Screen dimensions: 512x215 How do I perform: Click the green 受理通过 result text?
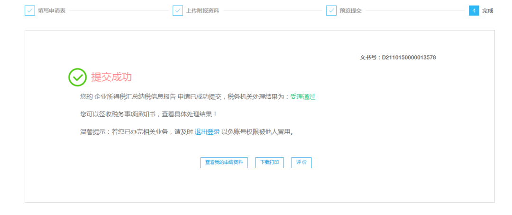coord(302,96)
